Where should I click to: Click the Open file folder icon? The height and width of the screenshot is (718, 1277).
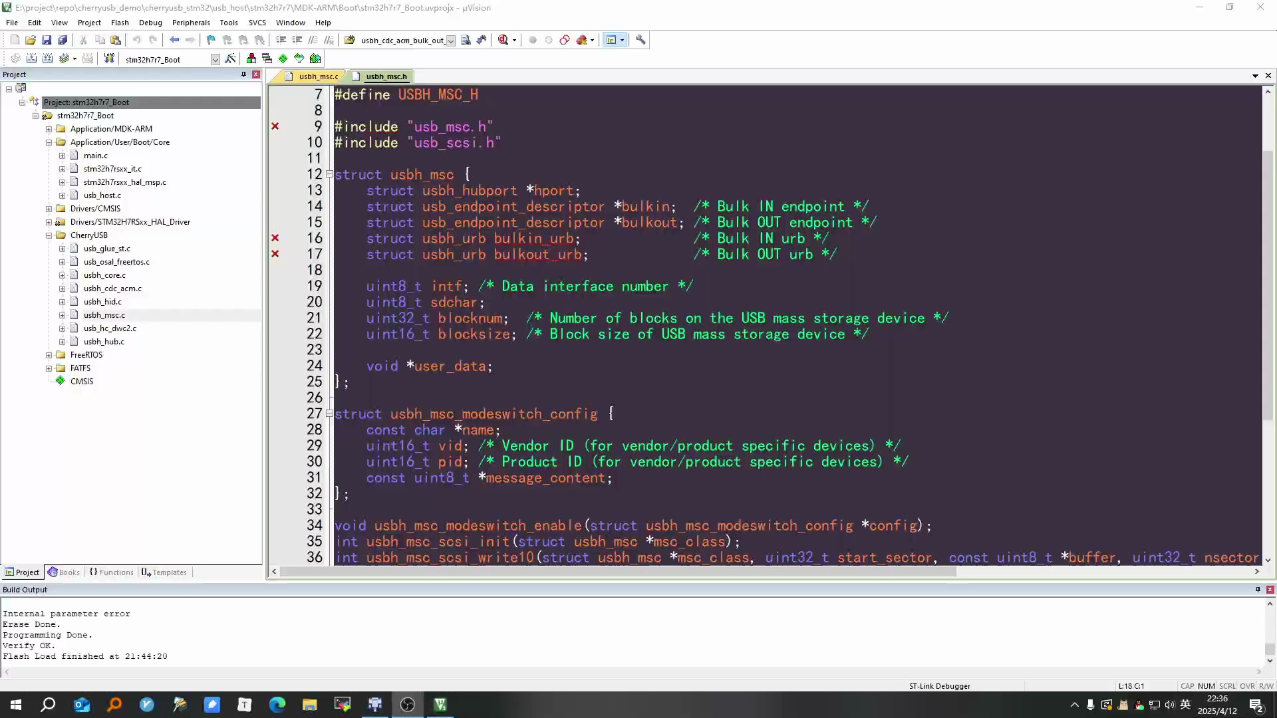(31, 40)
